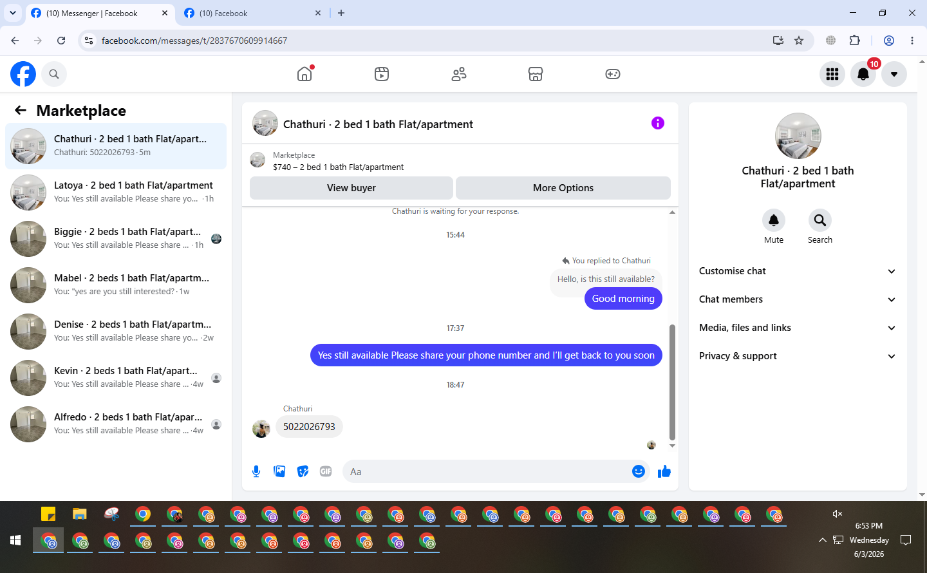Send a thumbs-up like
927x573 pixels.
coord(664,471)
